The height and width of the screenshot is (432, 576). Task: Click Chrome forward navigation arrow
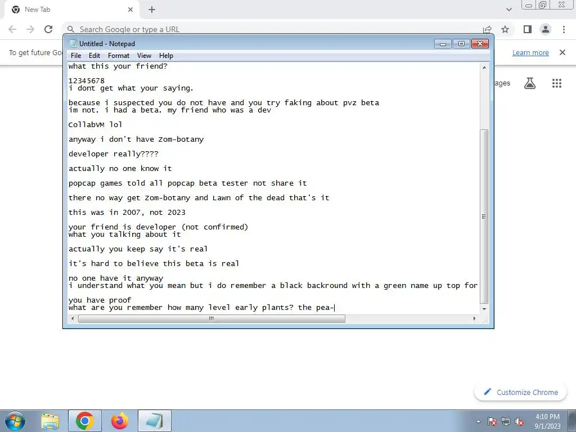(30, 29)
